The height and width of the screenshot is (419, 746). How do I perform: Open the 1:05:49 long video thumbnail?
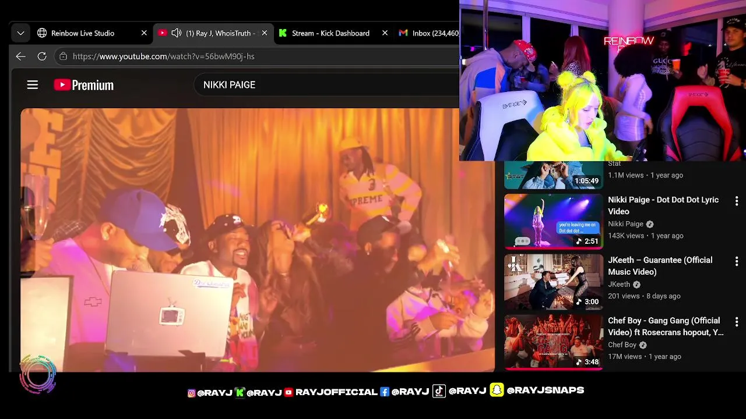[x=553, y=175]
